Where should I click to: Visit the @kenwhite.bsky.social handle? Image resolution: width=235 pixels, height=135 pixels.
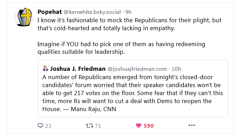(x=92, y=12)
